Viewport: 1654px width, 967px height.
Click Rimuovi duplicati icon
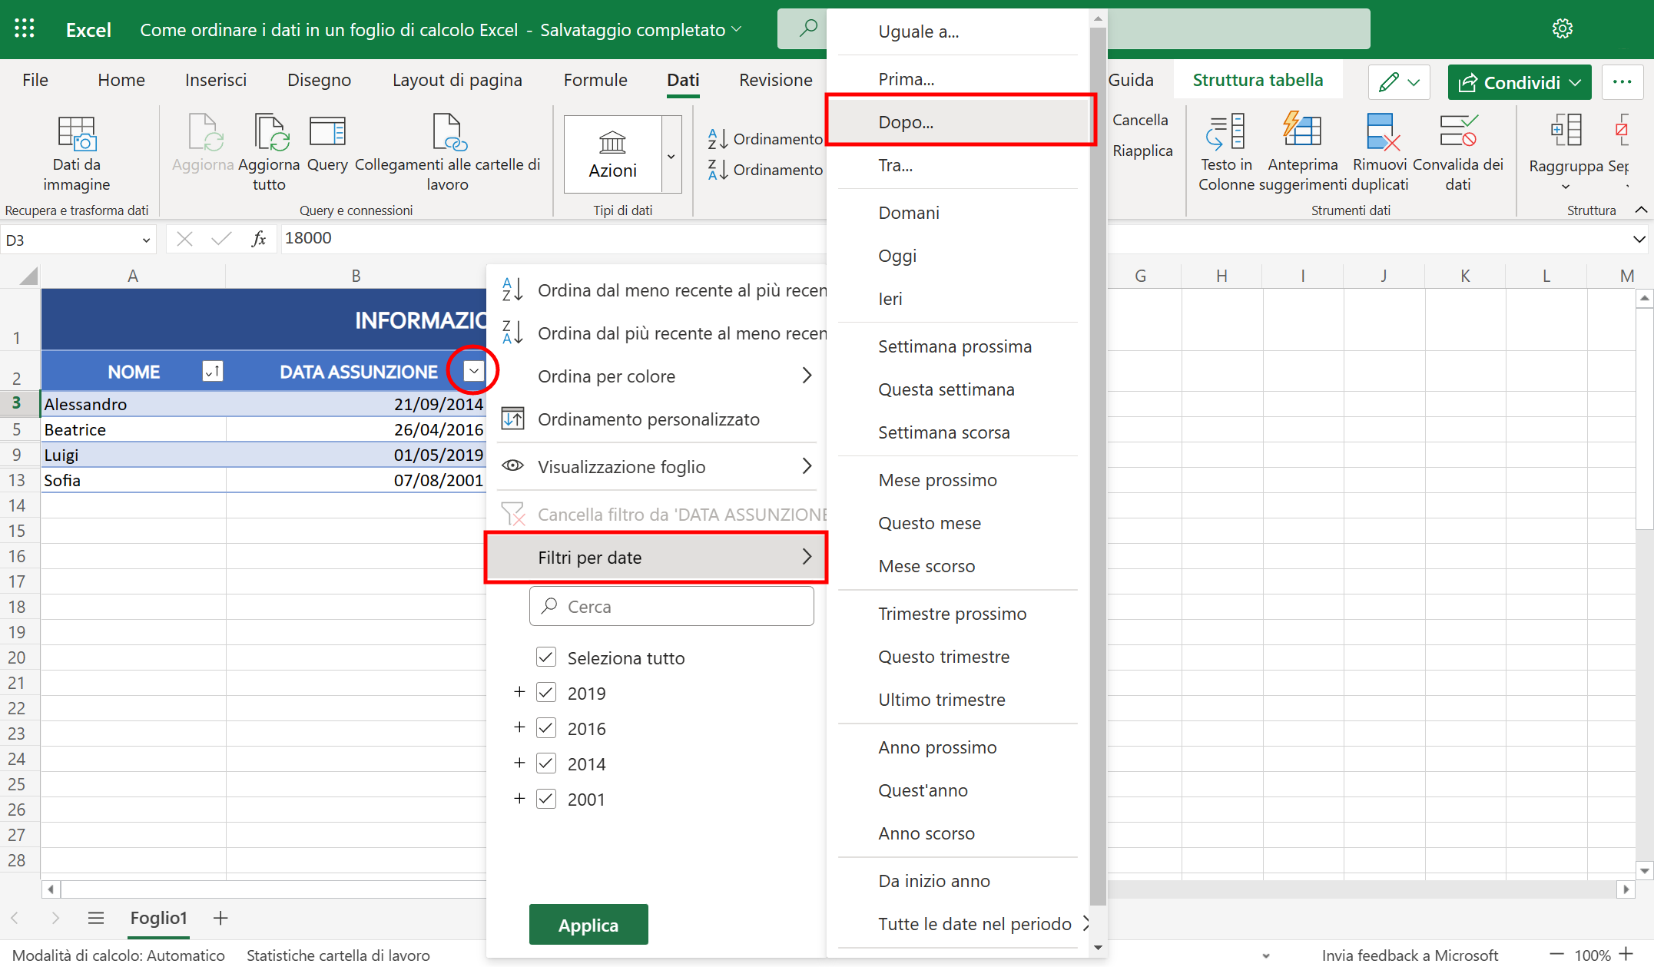click(x=1381, y=132)
